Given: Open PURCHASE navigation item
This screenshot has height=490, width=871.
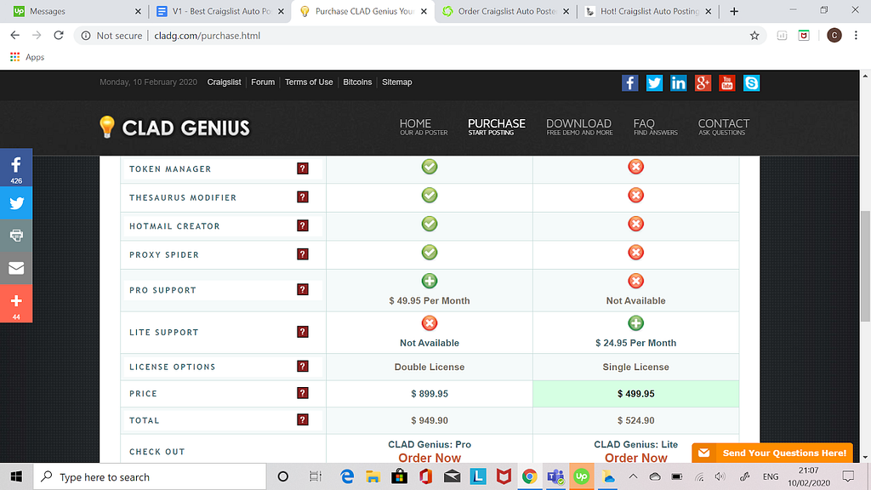Looking at the screenshot, I should click(x=497, y=127).
